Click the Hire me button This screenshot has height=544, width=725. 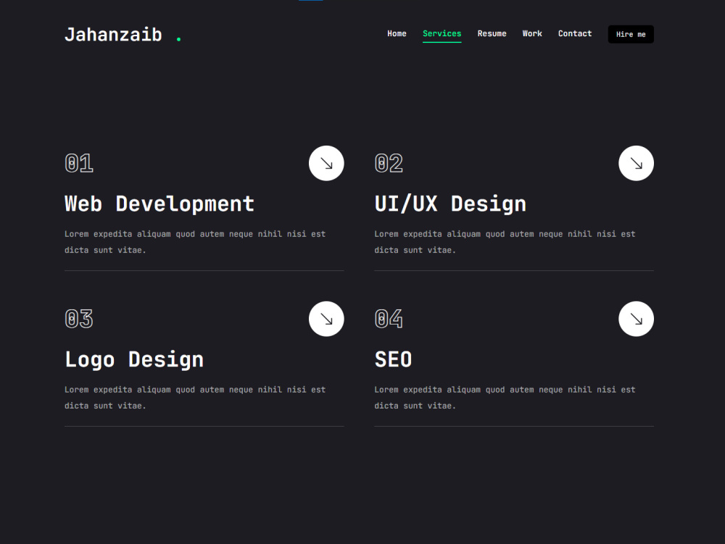631,34
